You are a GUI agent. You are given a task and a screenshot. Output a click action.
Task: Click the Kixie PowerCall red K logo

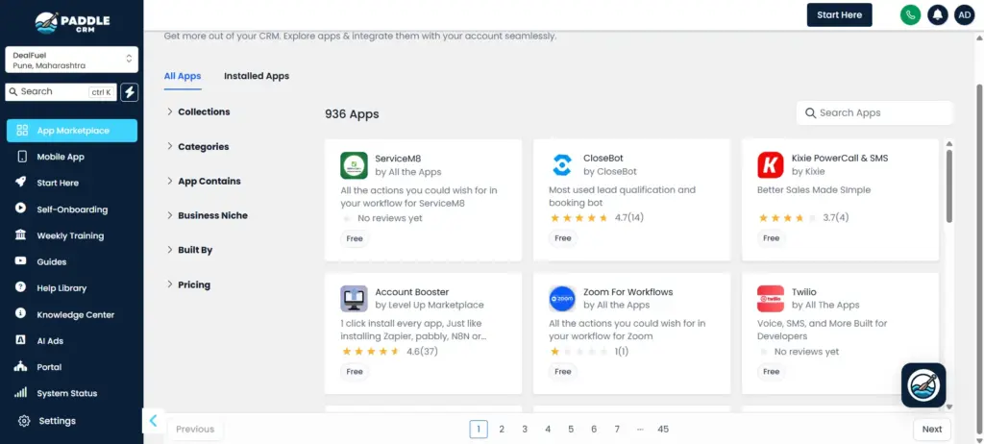[x=771, y=165]
